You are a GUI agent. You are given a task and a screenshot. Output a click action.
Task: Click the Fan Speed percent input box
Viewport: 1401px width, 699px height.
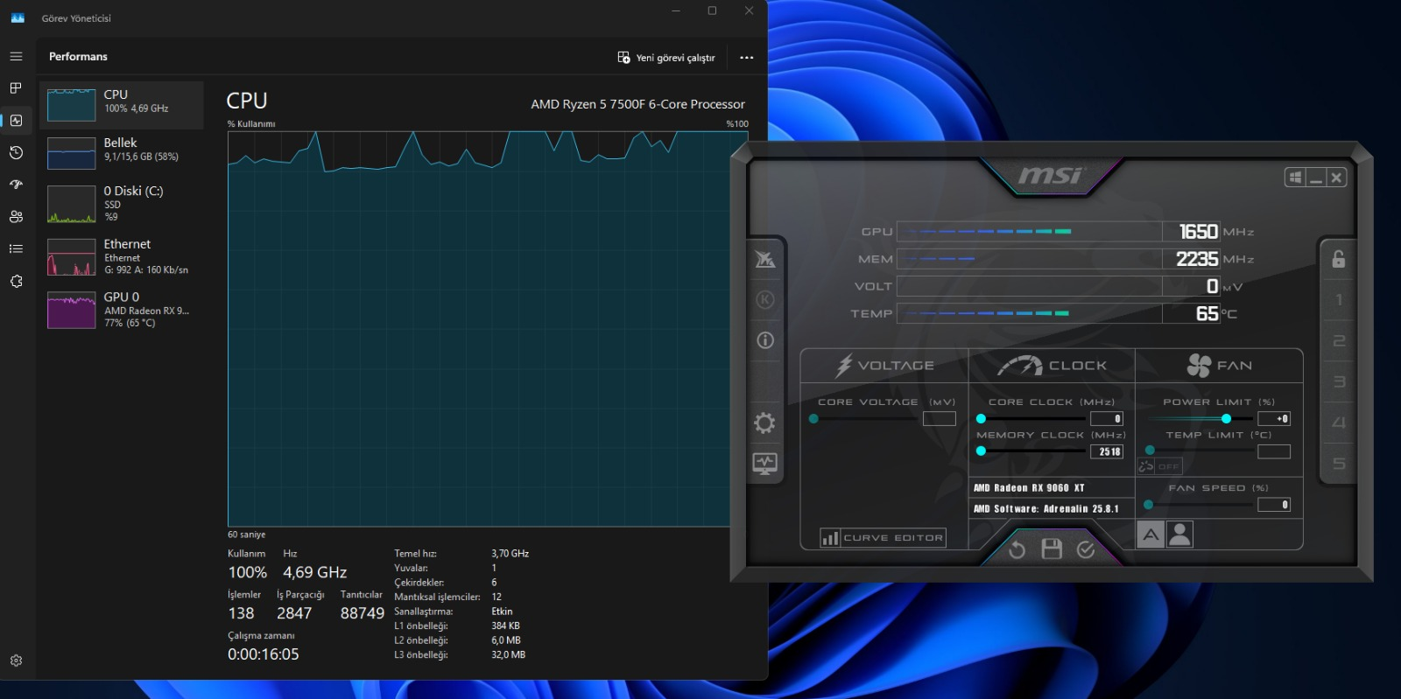1274,505
